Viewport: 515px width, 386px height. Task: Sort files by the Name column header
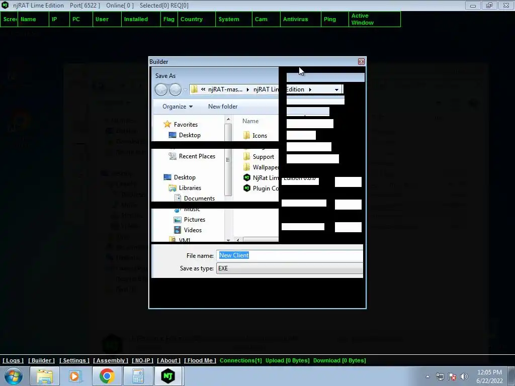point(250,121)
